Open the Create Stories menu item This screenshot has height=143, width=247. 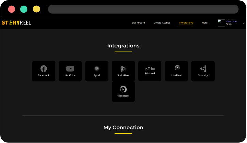(162, 23)
